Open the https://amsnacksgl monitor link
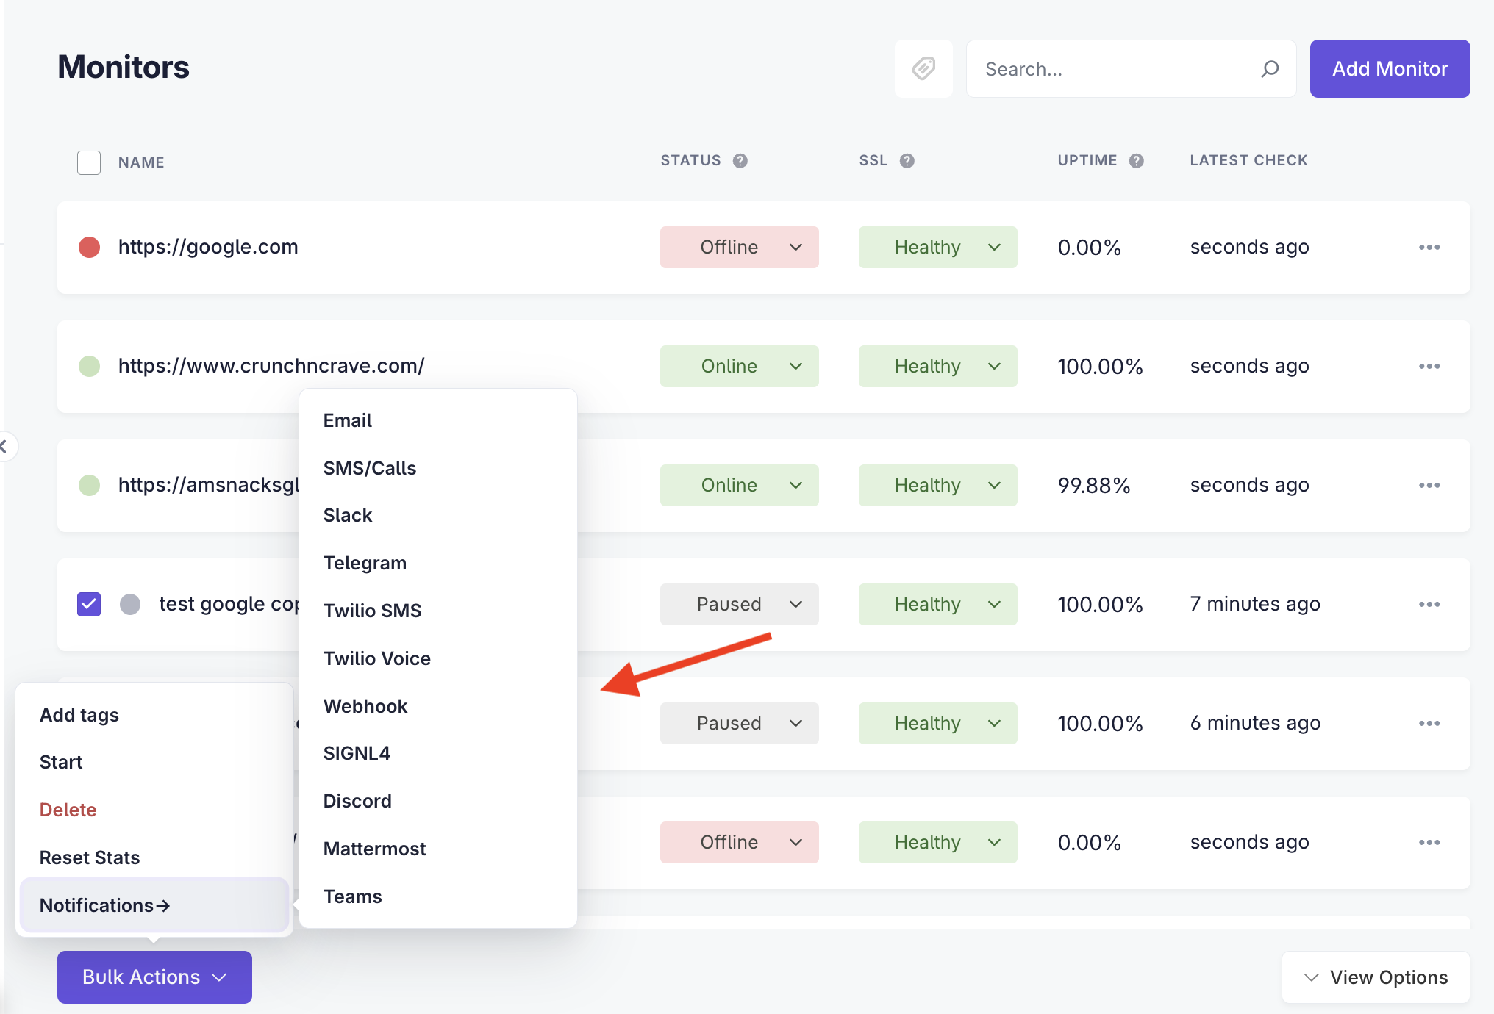The image size is (1494, 1014). (209, 485)
